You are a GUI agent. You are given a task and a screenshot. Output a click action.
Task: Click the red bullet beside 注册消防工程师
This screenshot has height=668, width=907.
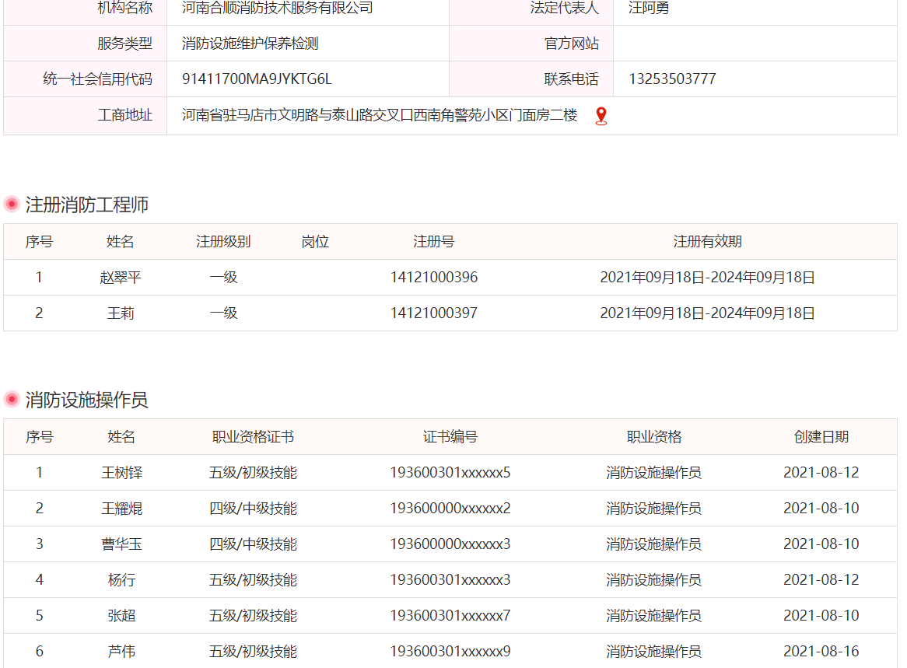tap(12, 205)
